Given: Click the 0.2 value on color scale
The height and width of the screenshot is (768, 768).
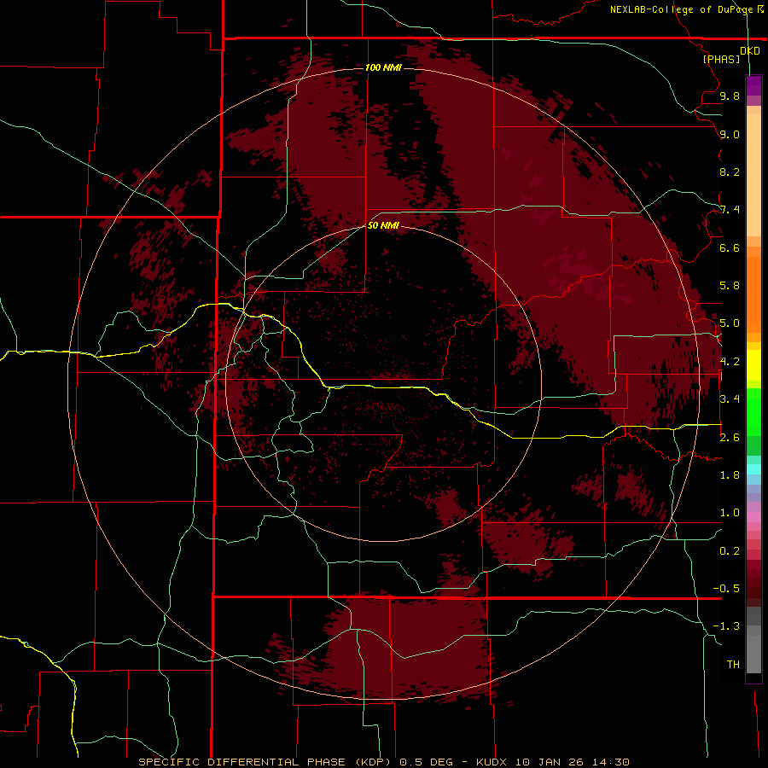Looking at the screenshot, I should coord(730,551).
